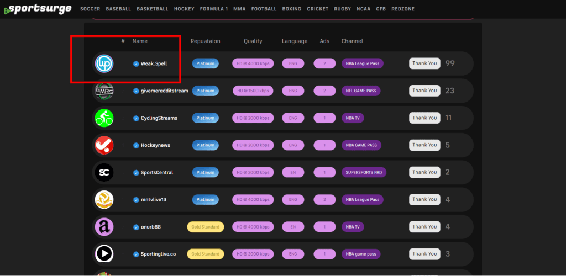
Task: Click the red Hockeynews avatar
Action: point(104,145)
